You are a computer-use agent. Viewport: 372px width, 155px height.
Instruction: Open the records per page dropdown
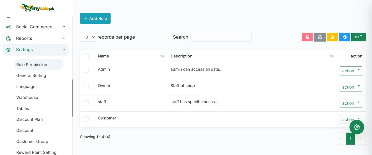(88, 37)
